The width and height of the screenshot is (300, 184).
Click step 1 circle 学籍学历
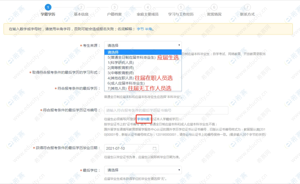(48, 7)
